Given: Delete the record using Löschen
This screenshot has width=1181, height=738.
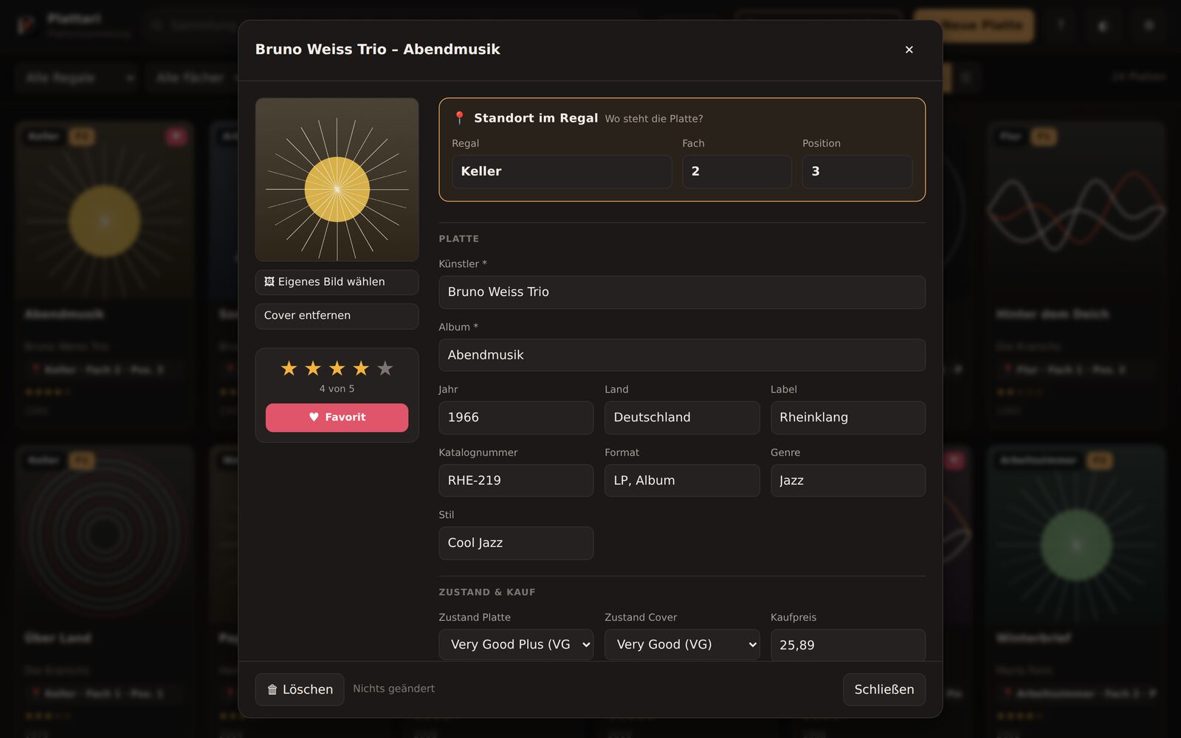Looking at the screenshot, I should click(300, 689).
